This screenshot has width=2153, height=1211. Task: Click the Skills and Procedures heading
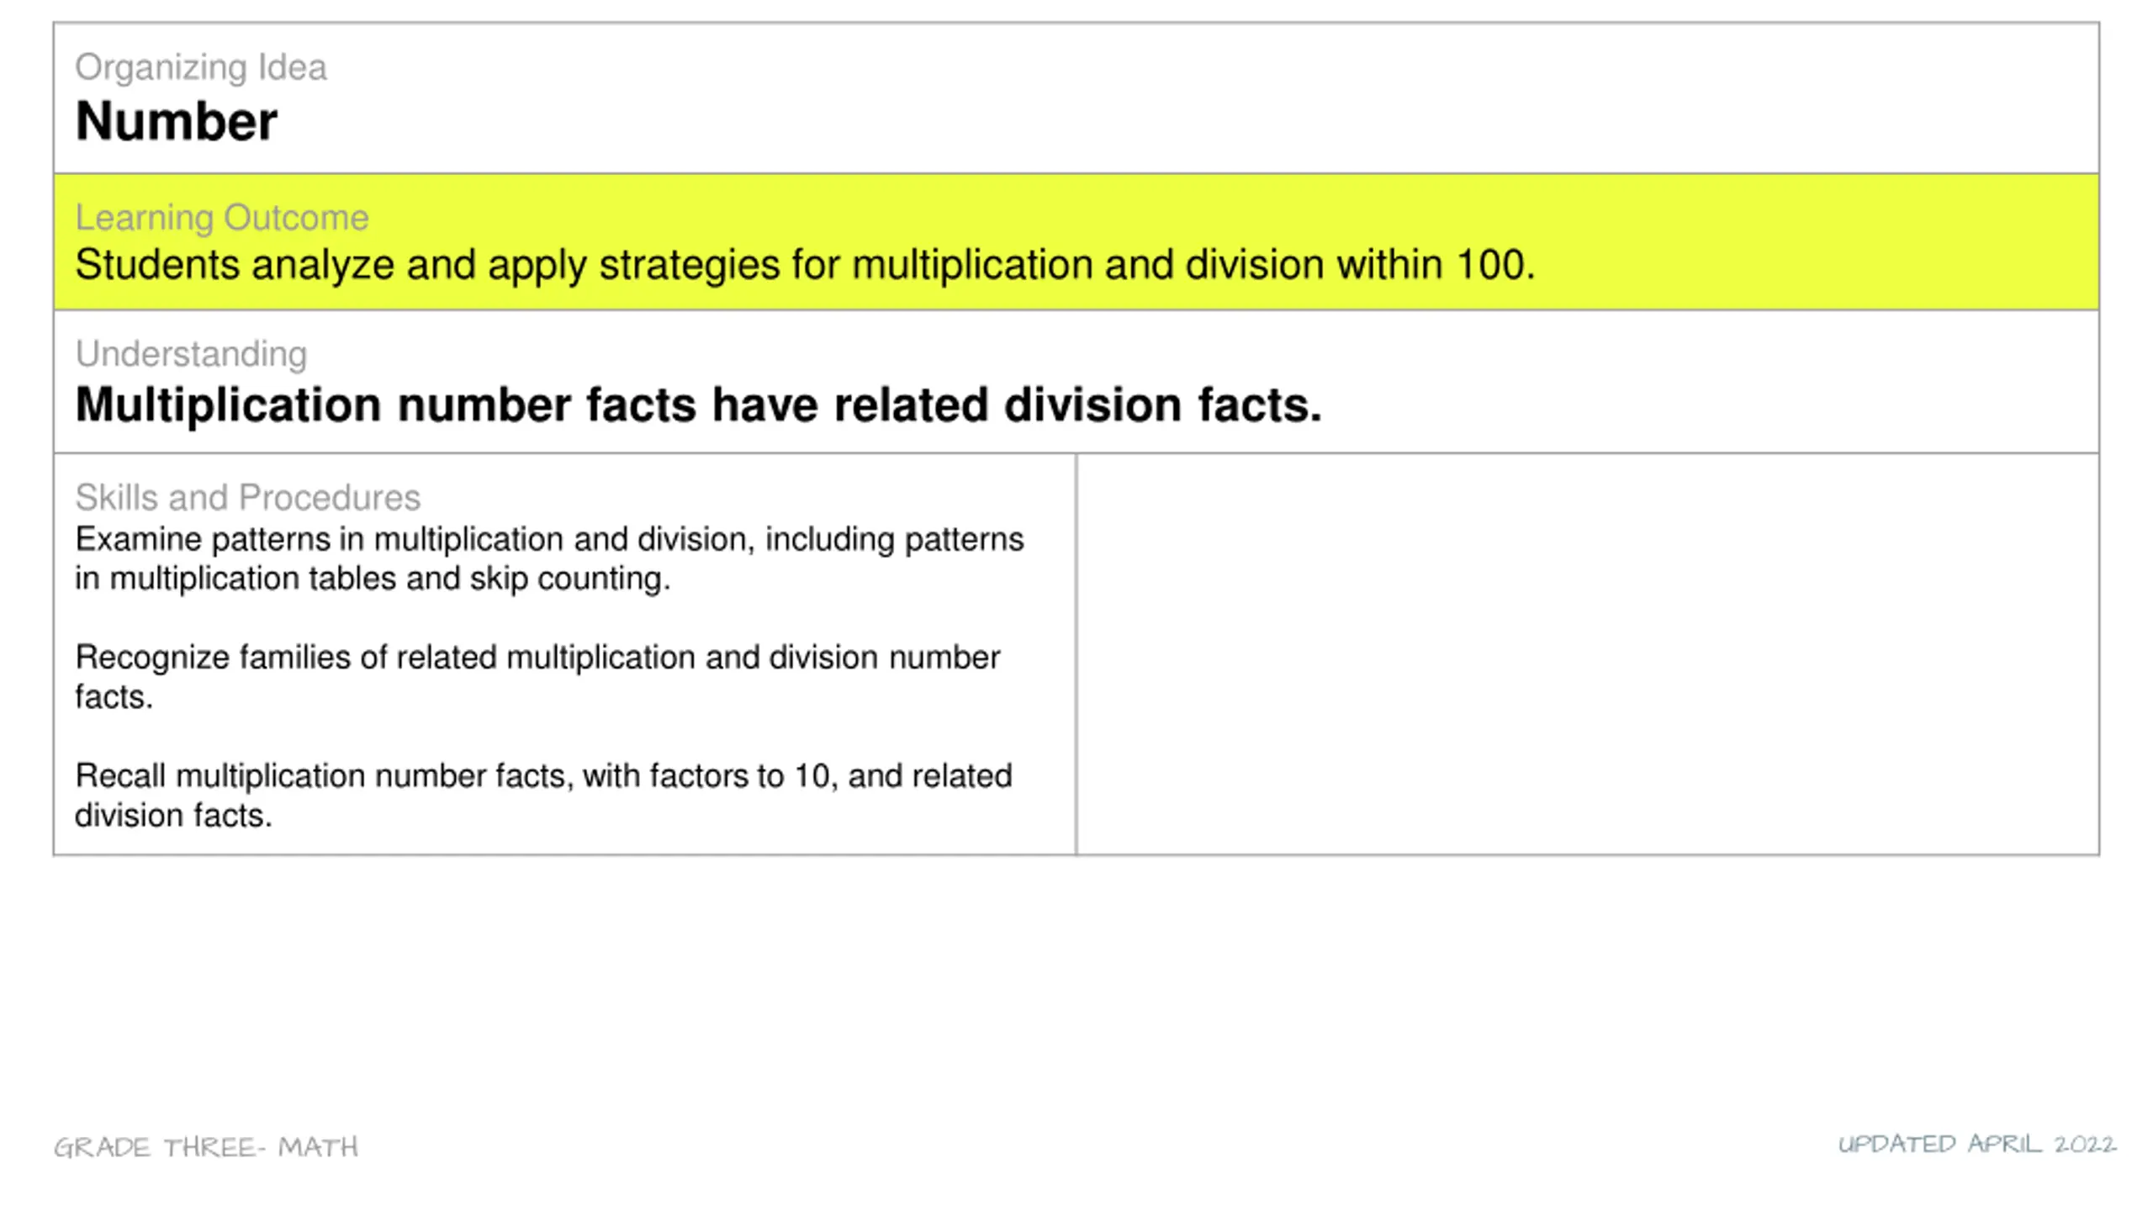point(247,498)
